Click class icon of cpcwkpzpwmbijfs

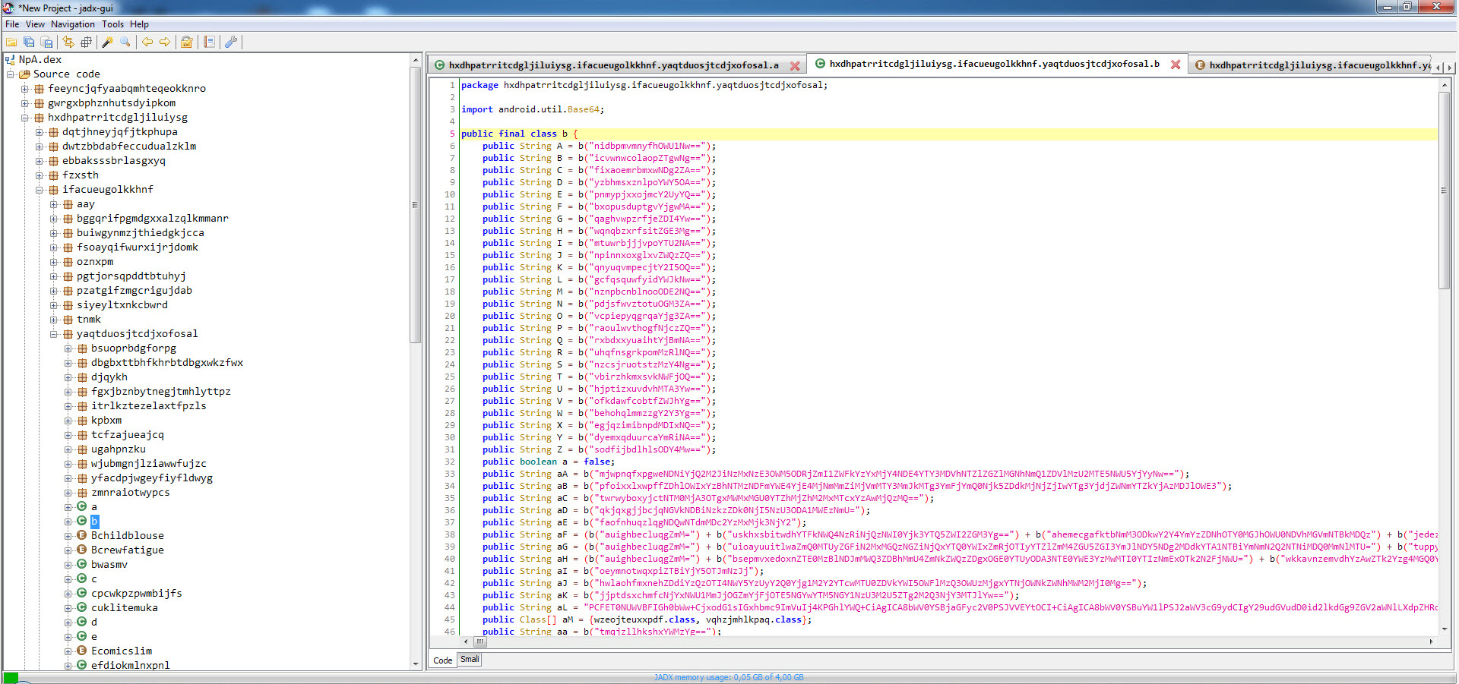click(81, 593)
